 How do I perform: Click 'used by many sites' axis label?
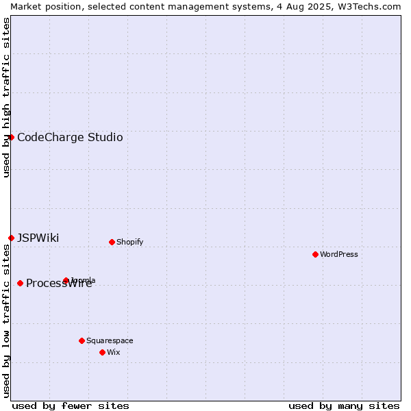(x=344, y=406)
